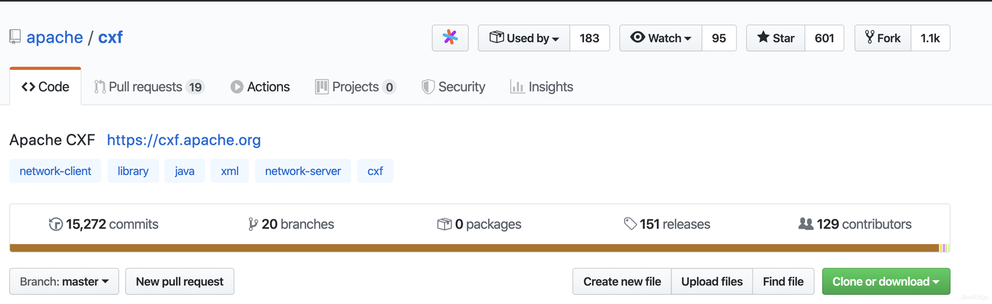The width and height of the screenshot is (992, 304).
Task: Click the packages box icon
Action: tap(444, 224)
